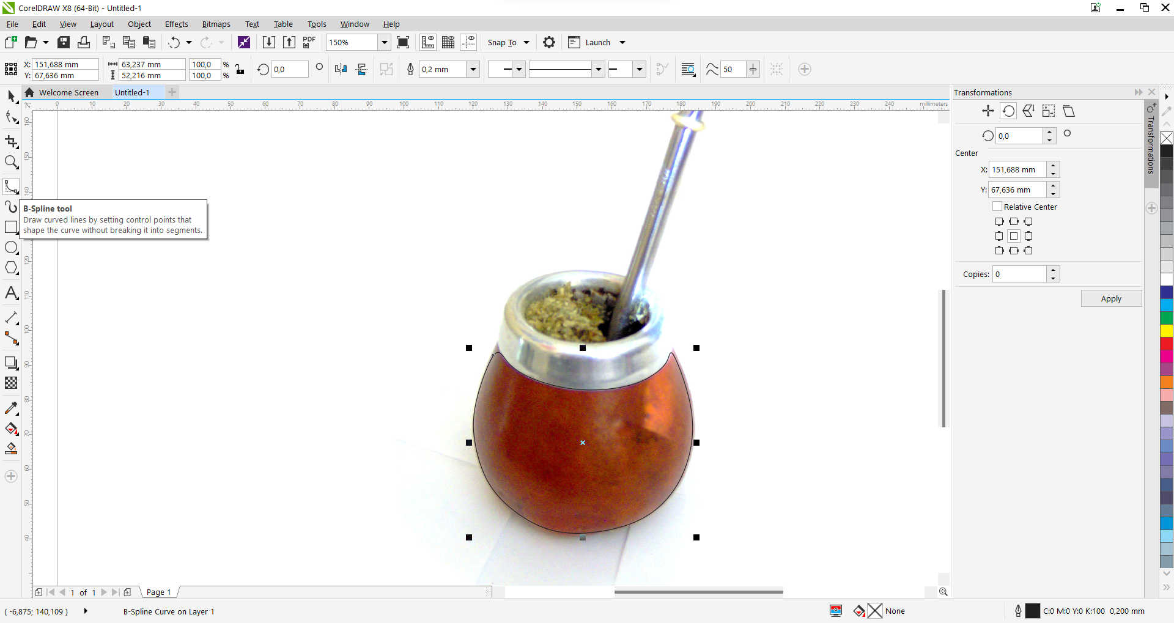Click the Undo arrow icon
The width and height of the screenshot is (1174, 623).
174,42
